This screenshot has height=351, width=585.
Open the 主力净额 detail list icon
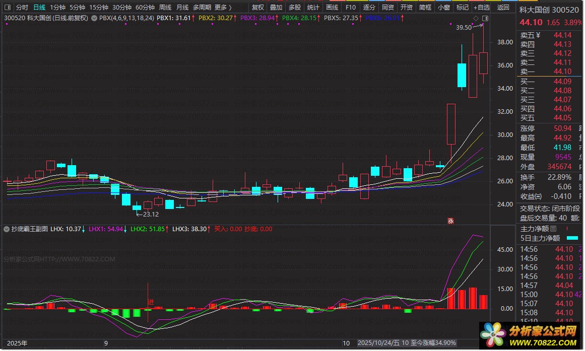point(554,229)
